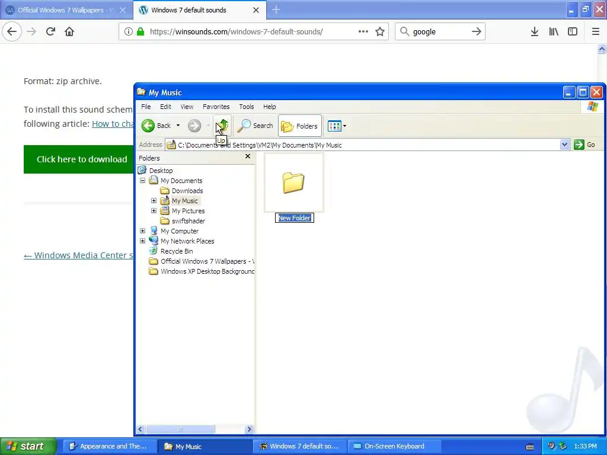607x455 pixels.
Task: Toggle the Folders pane button
Action: (299, 126)
